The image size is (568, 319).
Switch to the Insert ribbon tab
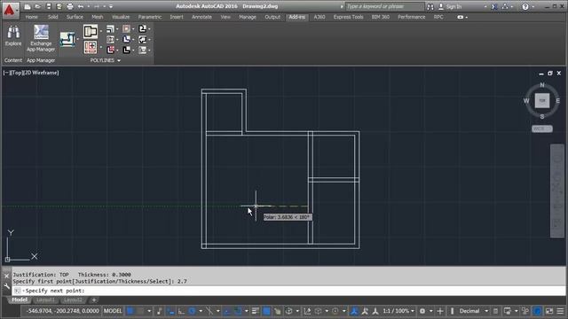click(177, 17)
